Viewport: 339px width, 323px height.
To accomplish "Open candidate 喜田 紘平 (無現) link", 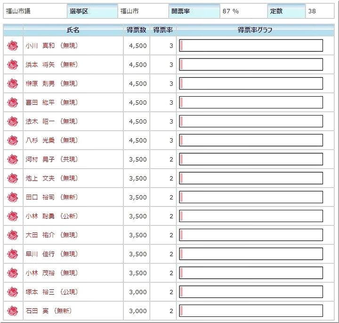I will [x=51, y=102].
